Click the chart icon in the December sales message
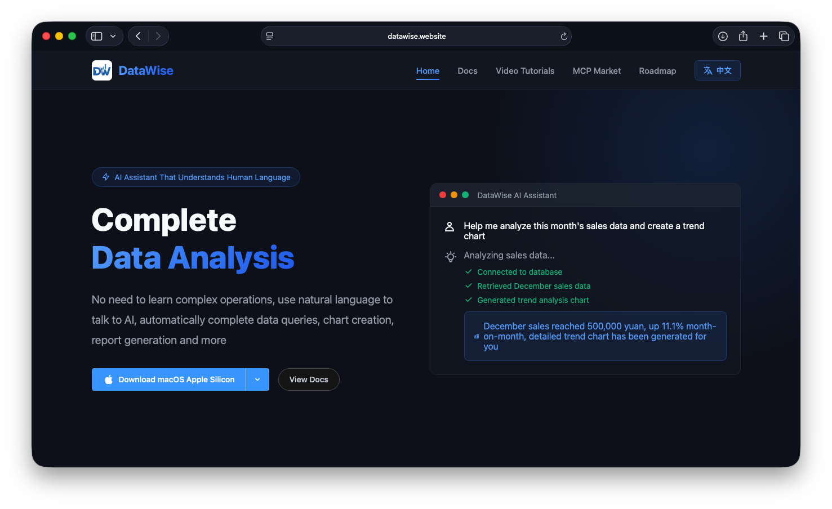Image resolution: width=832 pixels, height=509 pixels. coord(477,337)
